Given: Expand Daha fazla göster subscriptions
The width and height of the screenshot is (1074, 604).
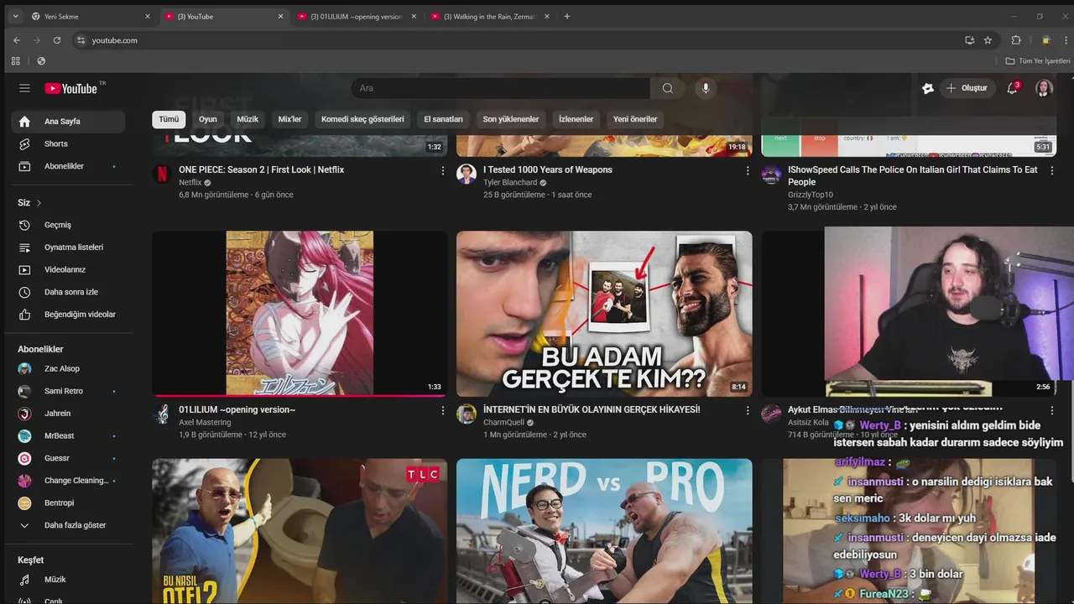Looking at the screenshot, I should pos(68,525).
